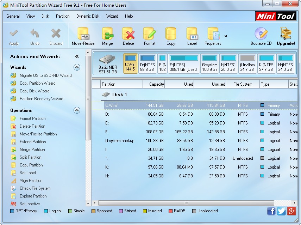
Task: Click the Format toolbar icon
Action: coord(149,37)
